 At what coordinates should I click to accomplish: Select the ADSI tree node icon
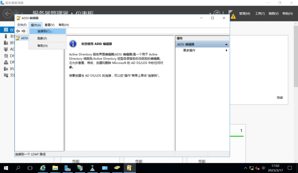point(18,38)
